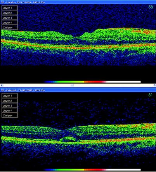Click the left scroll arrow of horizontal scrollbar

(2, 85)
